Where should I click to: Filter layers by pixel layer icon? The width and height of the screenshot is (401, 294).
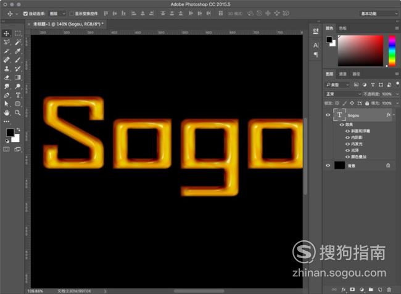pyautogui.click(x=356, y=85)
